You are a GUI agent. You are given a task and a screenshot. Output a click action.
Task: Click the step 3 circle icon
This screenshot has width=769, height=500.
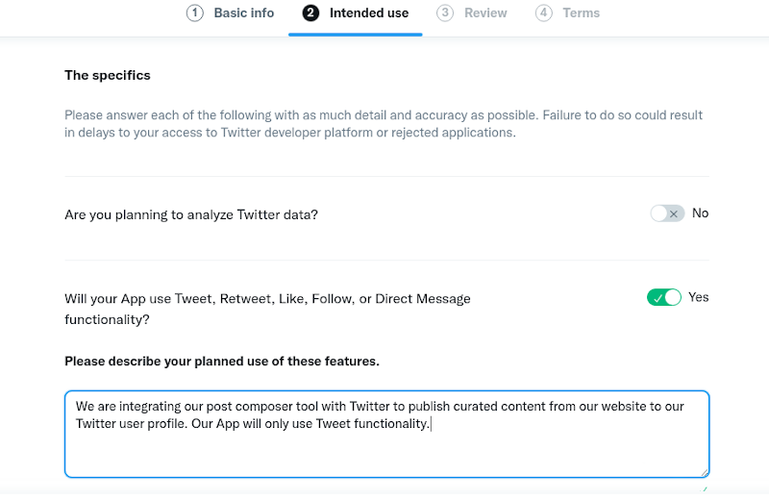(445, 13)
